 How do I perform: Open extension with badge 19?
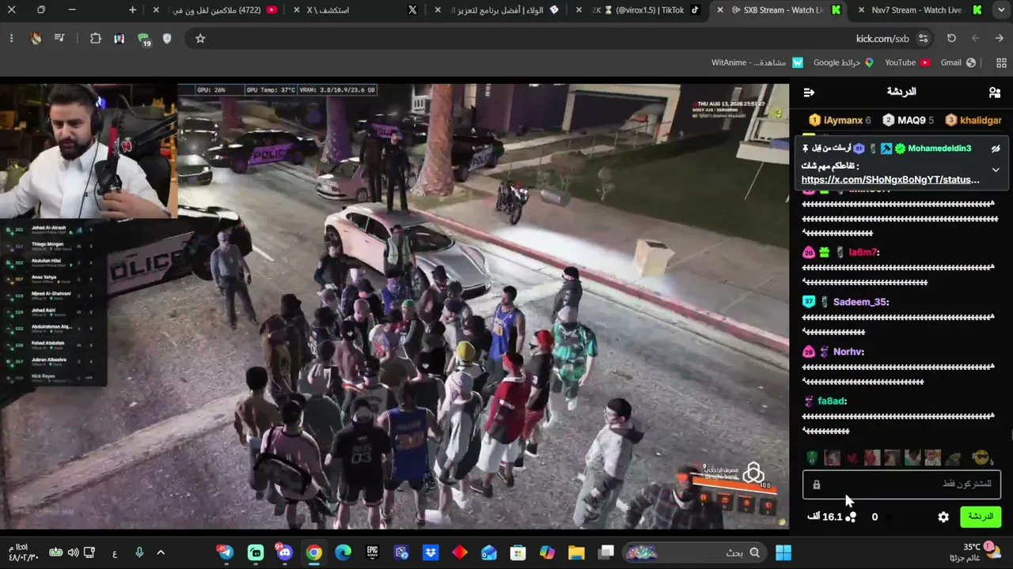click(x=144, y=40)
